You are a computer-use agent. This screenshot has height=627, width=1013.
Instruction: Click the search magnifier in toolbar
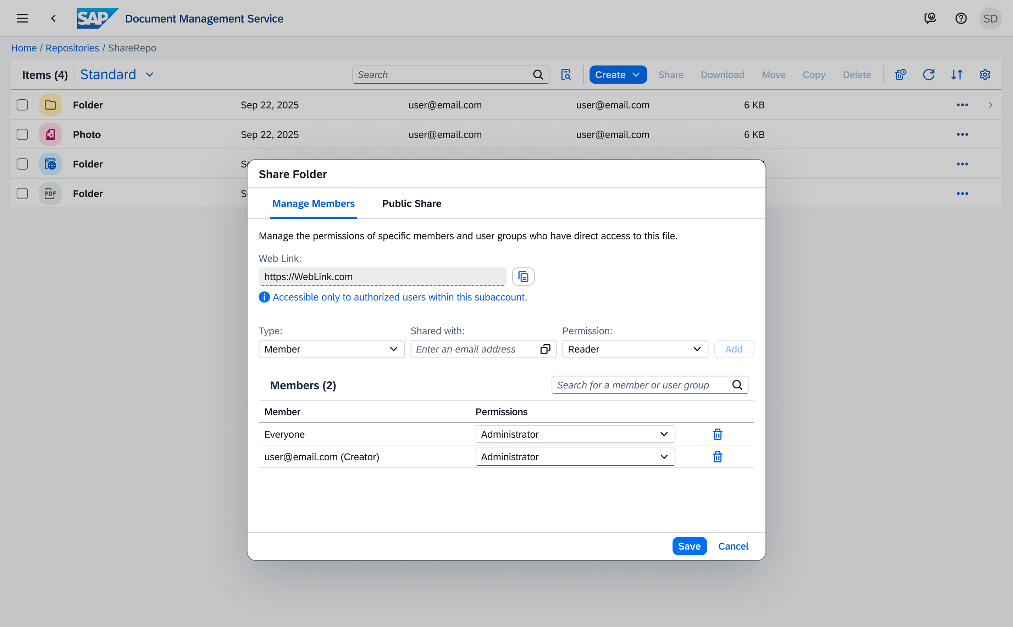tap(538, 74)
